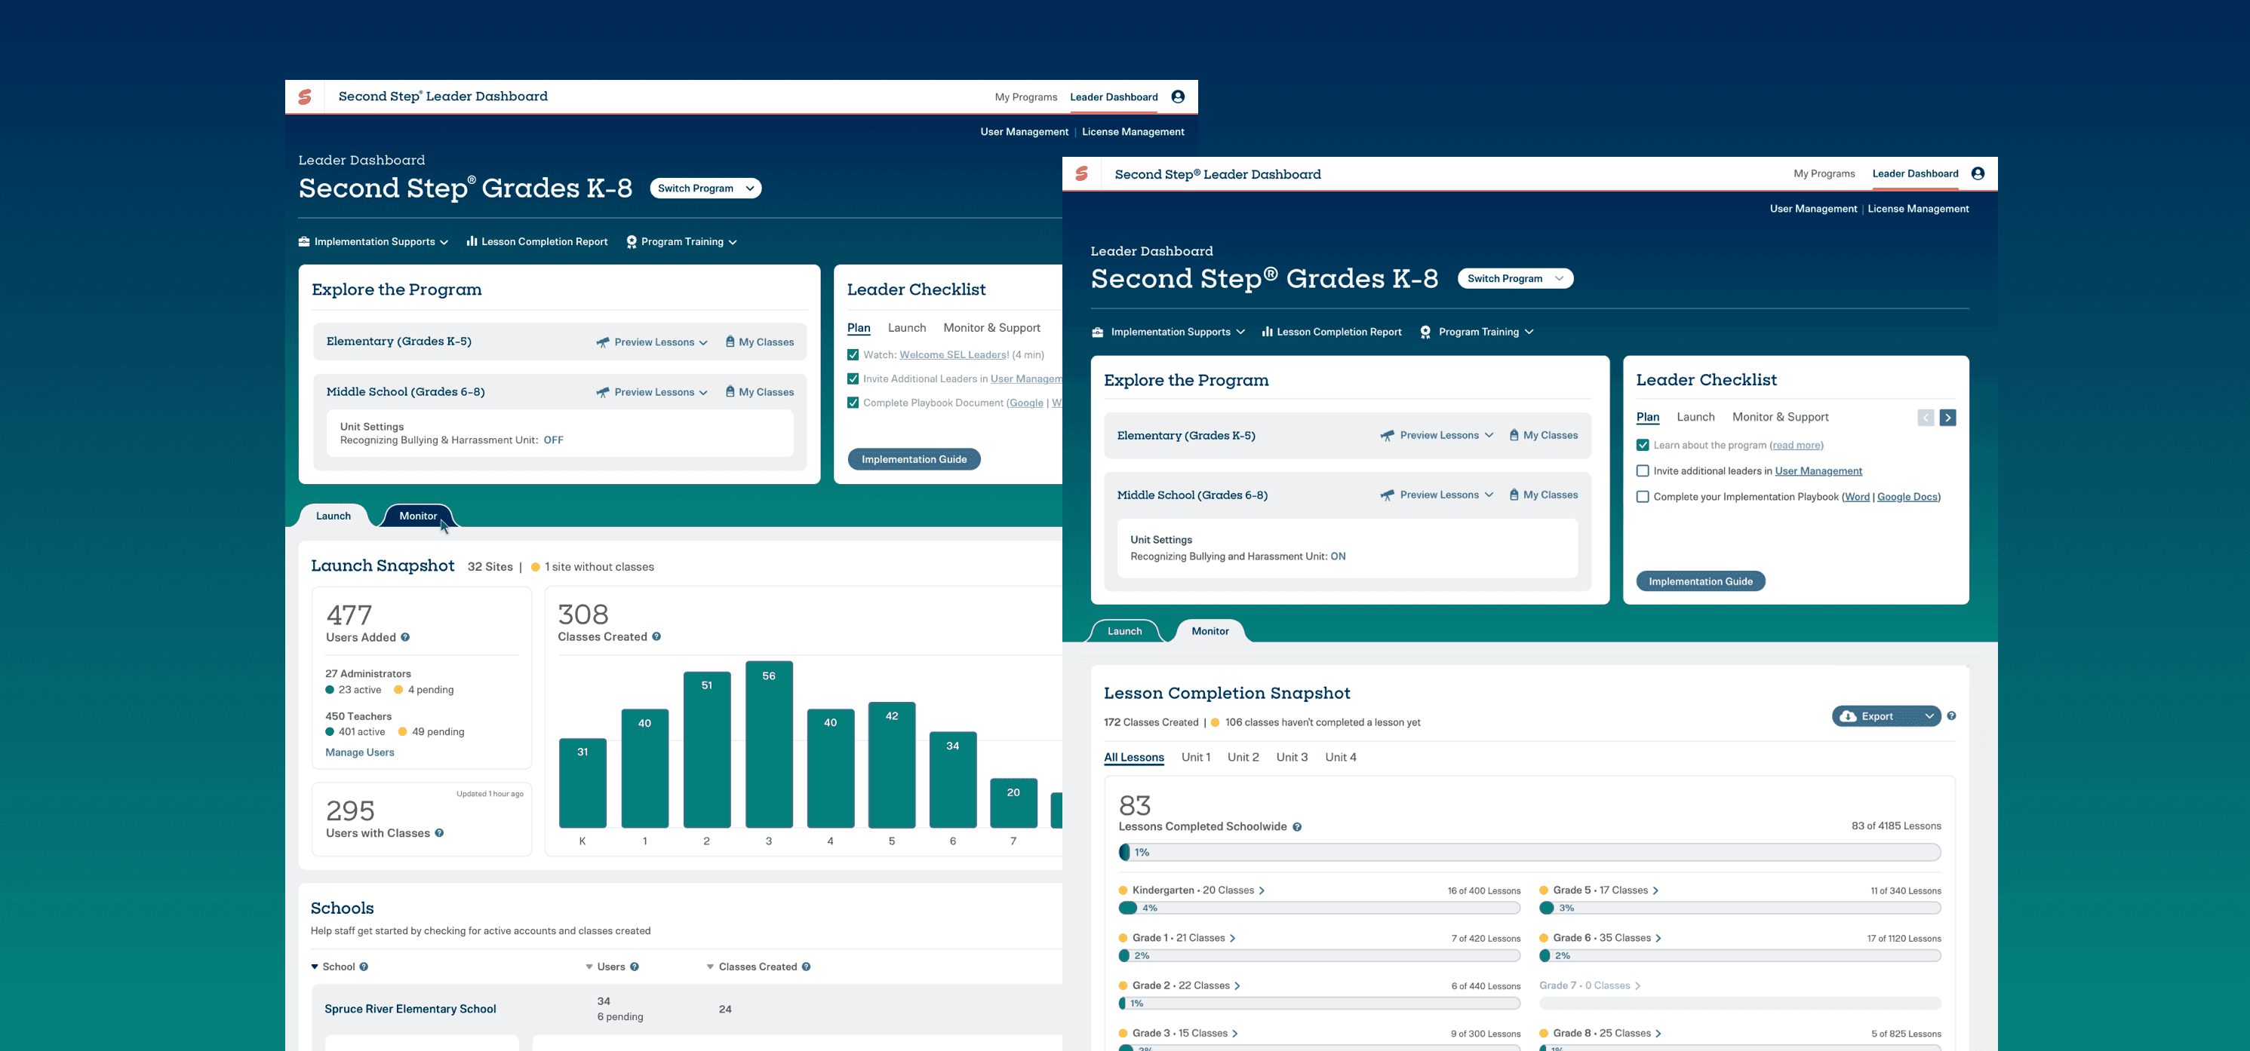The width and height of the screenshot is (2250, 1051).
Task: Open Switch Program dropdown in right window
Action: pos(1514,278)
